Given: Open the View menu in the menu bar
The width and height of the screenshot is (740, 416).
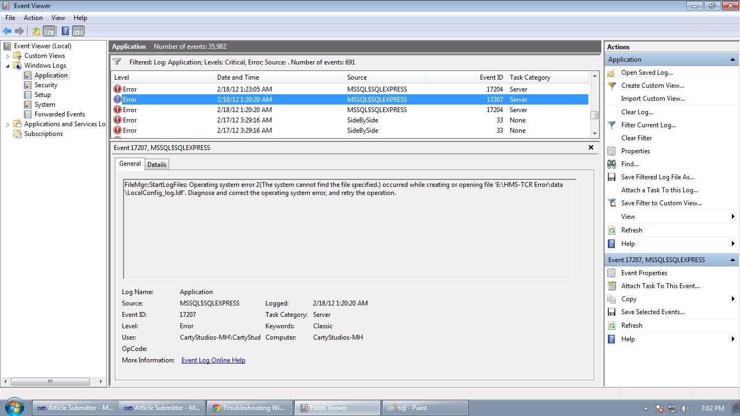Looking at the screenshot, I should pos(58,18).
